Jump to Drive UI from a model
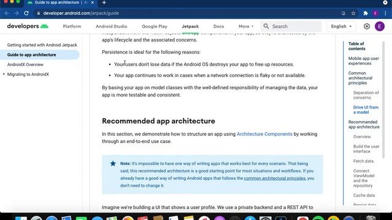This screenshot has height=220, width=392. [x=366, y=110]
